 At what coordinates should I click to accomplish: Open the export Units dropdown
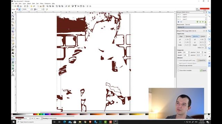tap(204, 48)
